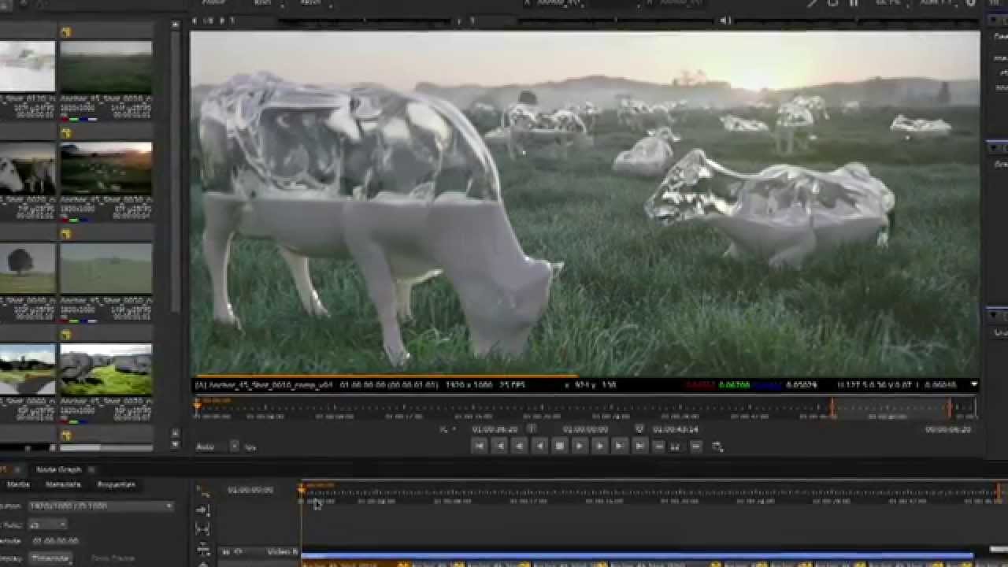1008x567 pixels.
Task: Select the multi tool in timeline toolbar
Action: point(203,491)
